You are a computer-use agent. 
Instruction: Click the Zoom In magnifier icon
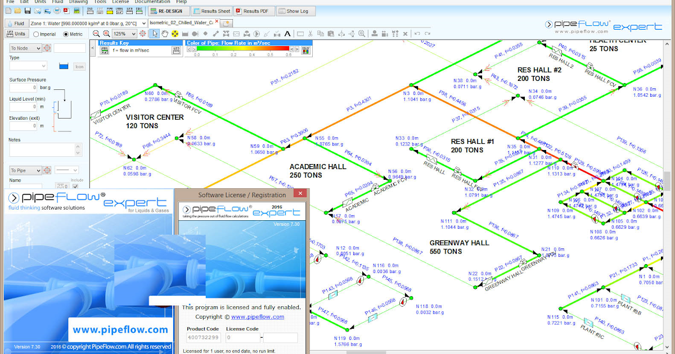[106, 34]
